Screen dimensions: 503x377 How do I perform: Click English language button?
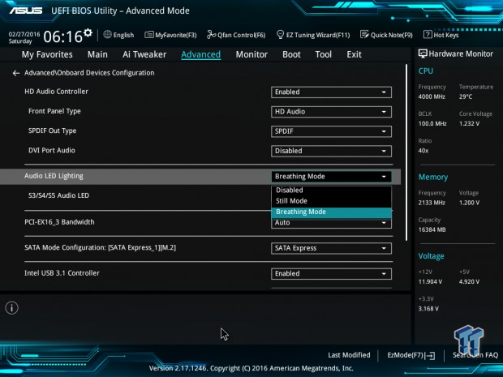123,35
